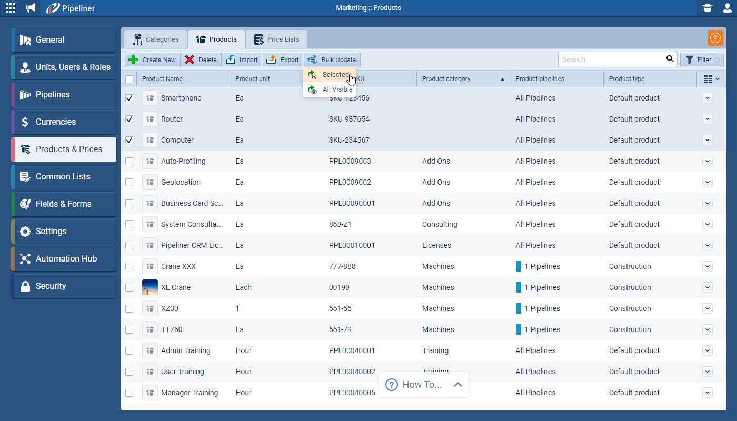Screen dimensions: 737x421
Task: Click inside the Search field
Action: 611,59
